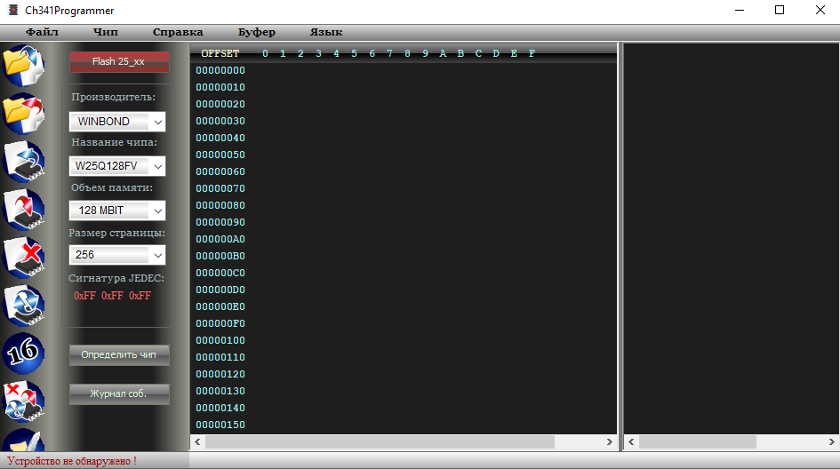Image resolution: width=840 pixels, height=469 pixels.
Task: Expand the page size dropdown 256
Action: (x=116, y=255)
